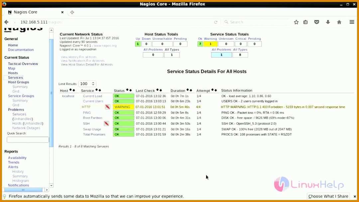Sort Duration column descending arrow
Viewport: 359px width, 202px height.
[191, 90]
